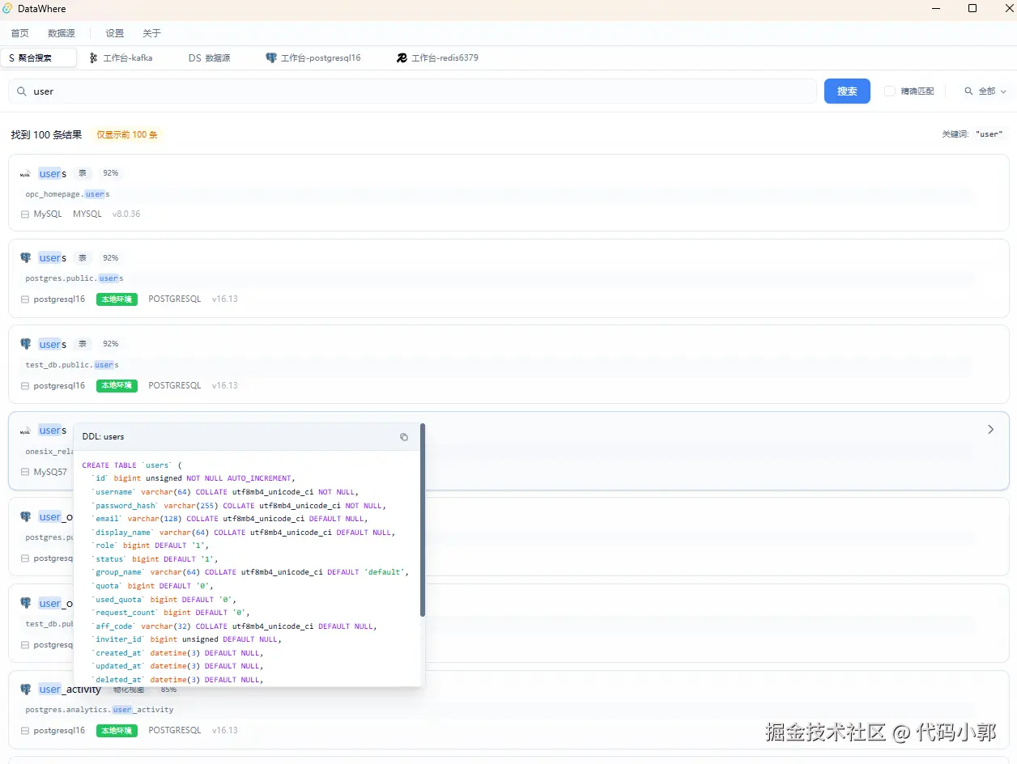Viewport: 1017px width, 764px height.
Task: Click the PostgreSQL icon of the user_activity result
Action: [26, 690]
